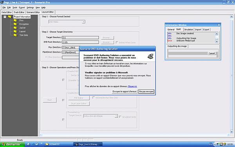This screenshot has height=147, width=235.
Task: Open the View menu
Action: 38,7
